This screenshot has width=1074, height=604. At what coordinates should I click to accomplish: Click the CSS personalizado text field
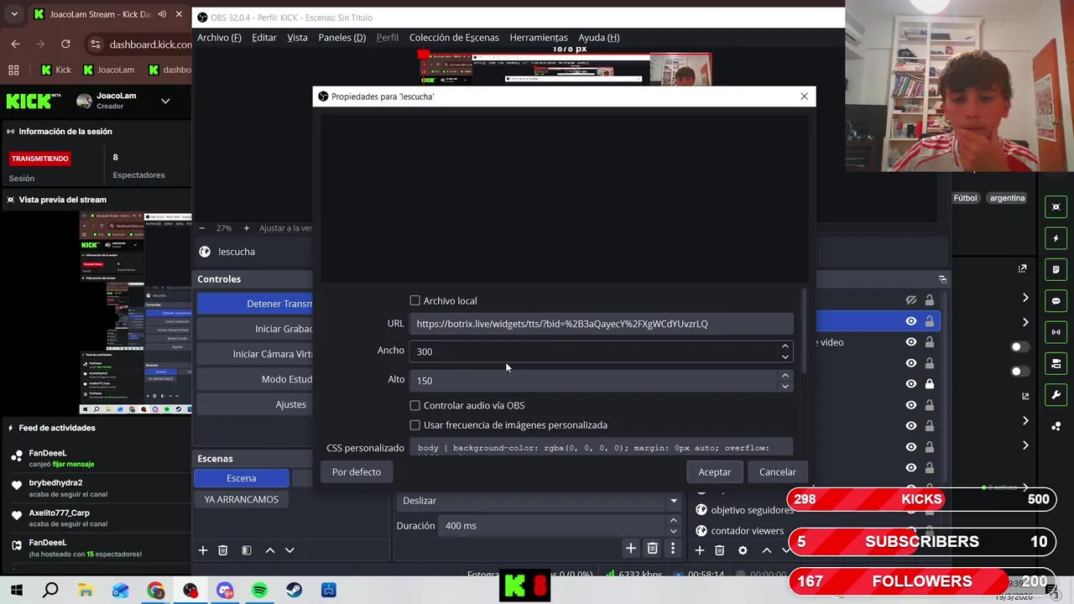tap(601, 448)
